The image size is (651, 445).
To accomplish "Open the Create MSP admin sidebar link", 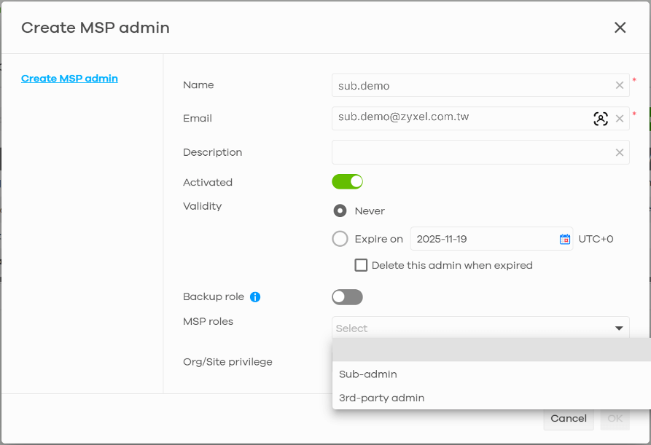I will coord(69,78).
